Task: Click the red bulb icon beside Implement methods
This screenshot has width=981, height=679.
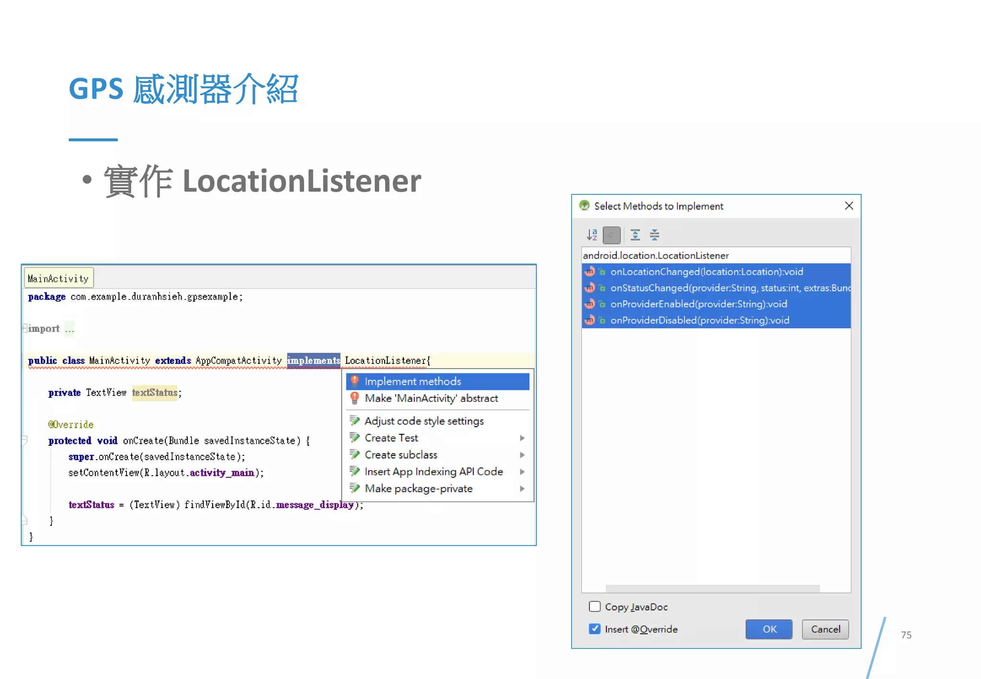Action: (354, 381)
